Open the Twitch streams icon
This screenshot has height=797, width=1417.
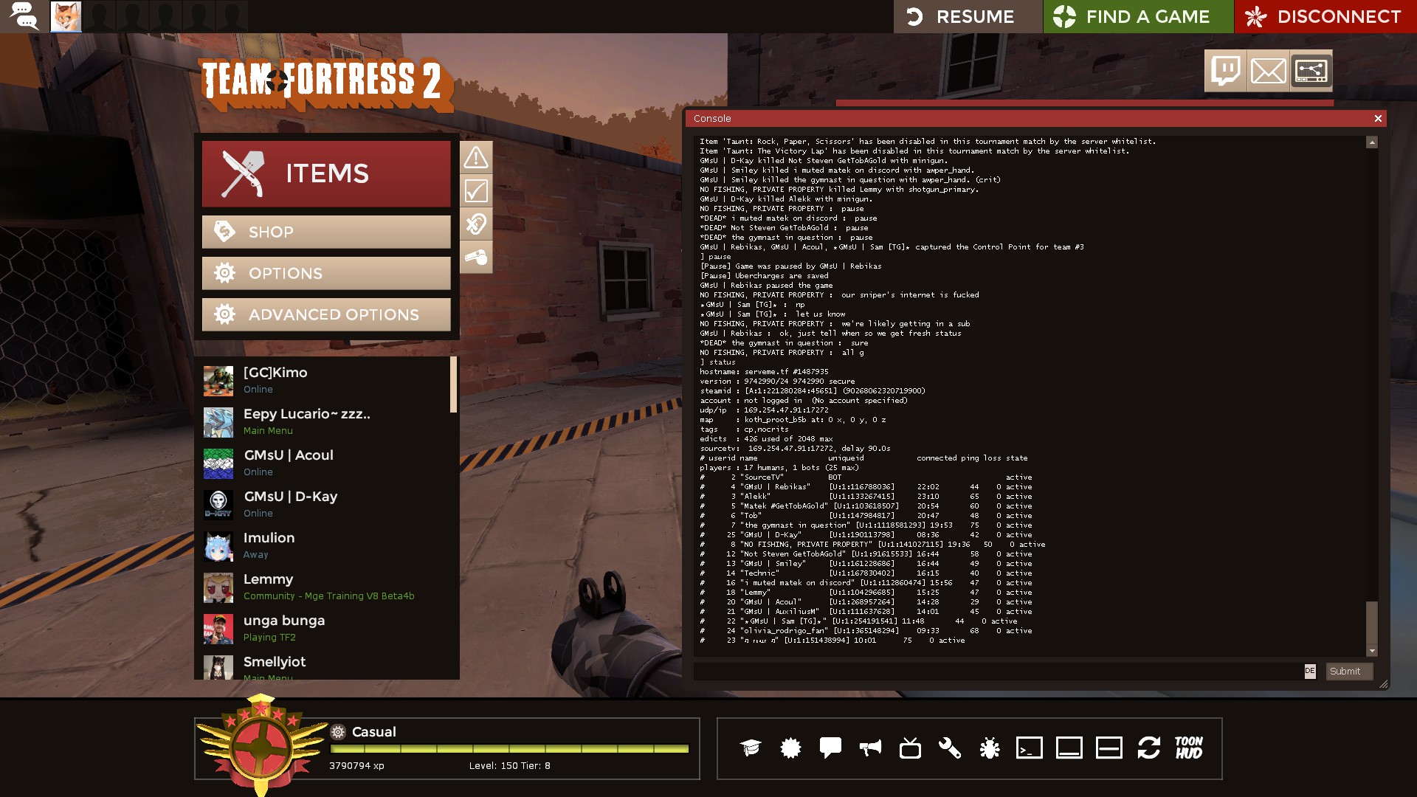coord(1225,71)
